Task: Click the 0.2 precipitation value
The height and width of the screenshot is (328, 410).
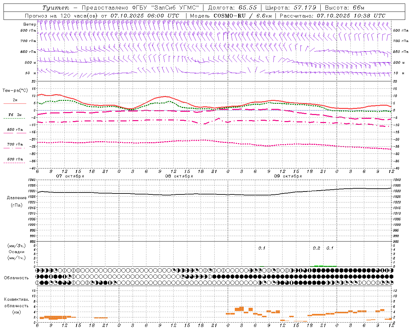Action: click(x=316, y=248)
